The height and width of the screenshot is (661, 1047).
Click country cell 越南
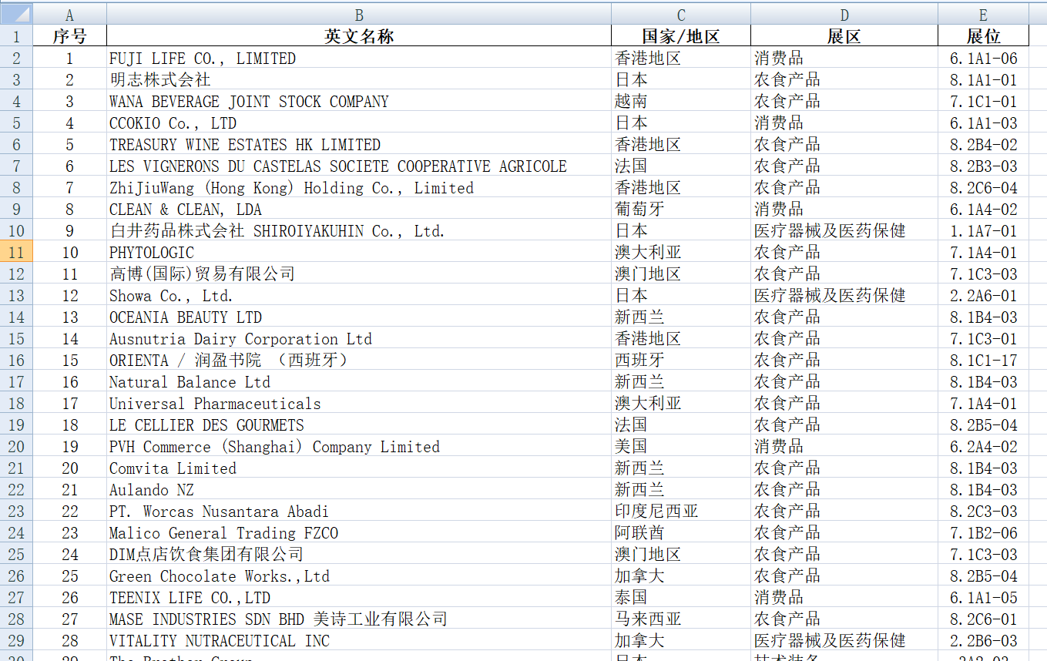click(681, 101)
